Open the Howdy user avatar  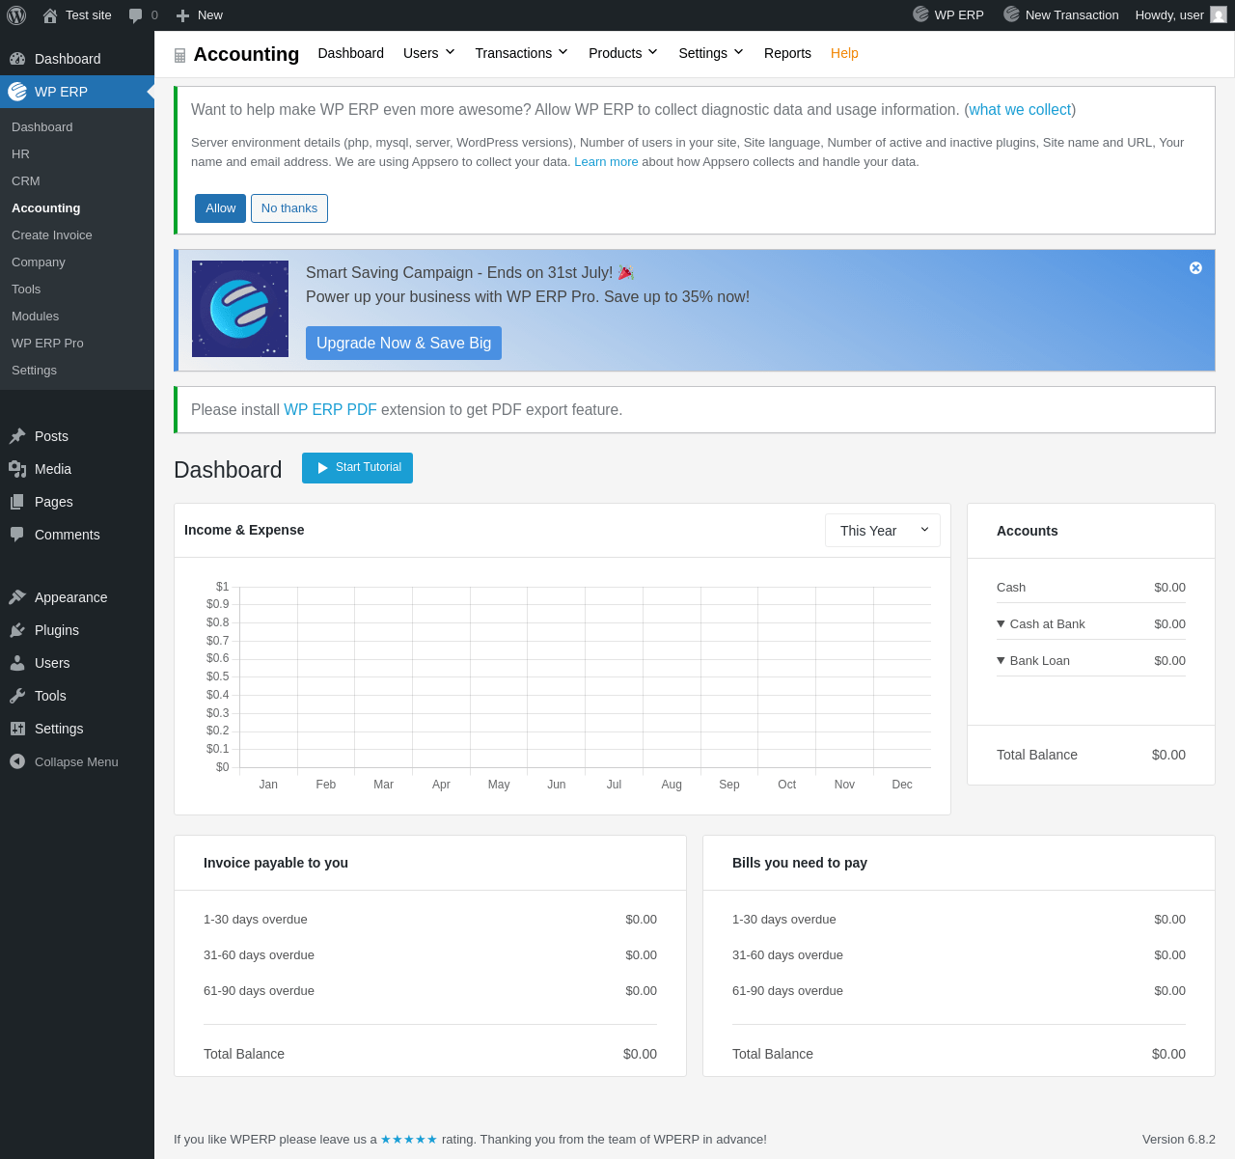(x=1219, y=14)
